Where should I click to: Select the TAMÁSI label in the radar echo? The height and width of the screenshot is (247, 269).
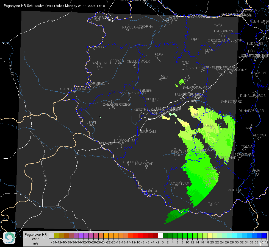tap(209, 126)
